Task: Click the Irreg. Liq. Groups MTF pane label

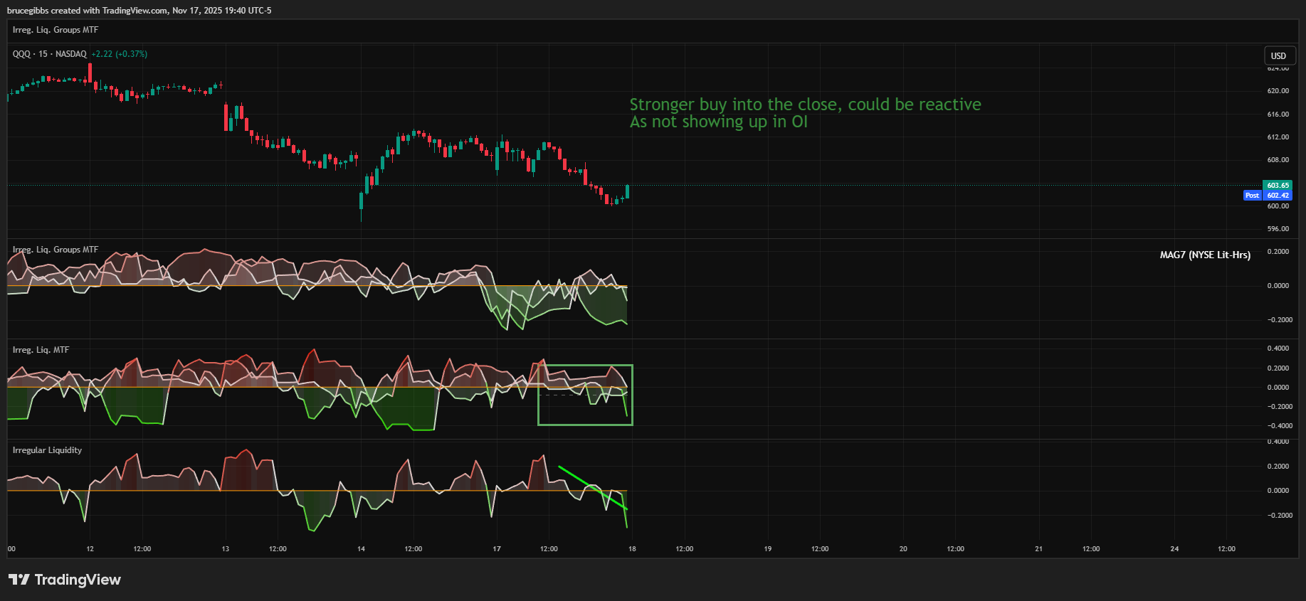Action: point(56,250)
